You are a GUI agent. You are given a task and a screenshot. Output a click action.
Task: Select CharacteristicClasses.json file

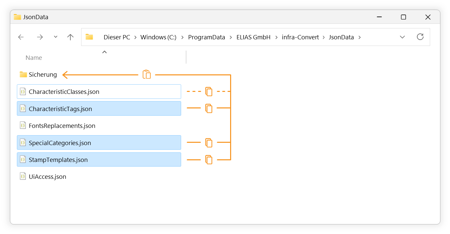[x=99, y=92]
